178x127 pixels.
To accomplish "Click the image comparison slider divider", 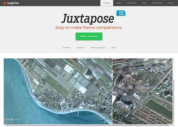I will point(112,91).
